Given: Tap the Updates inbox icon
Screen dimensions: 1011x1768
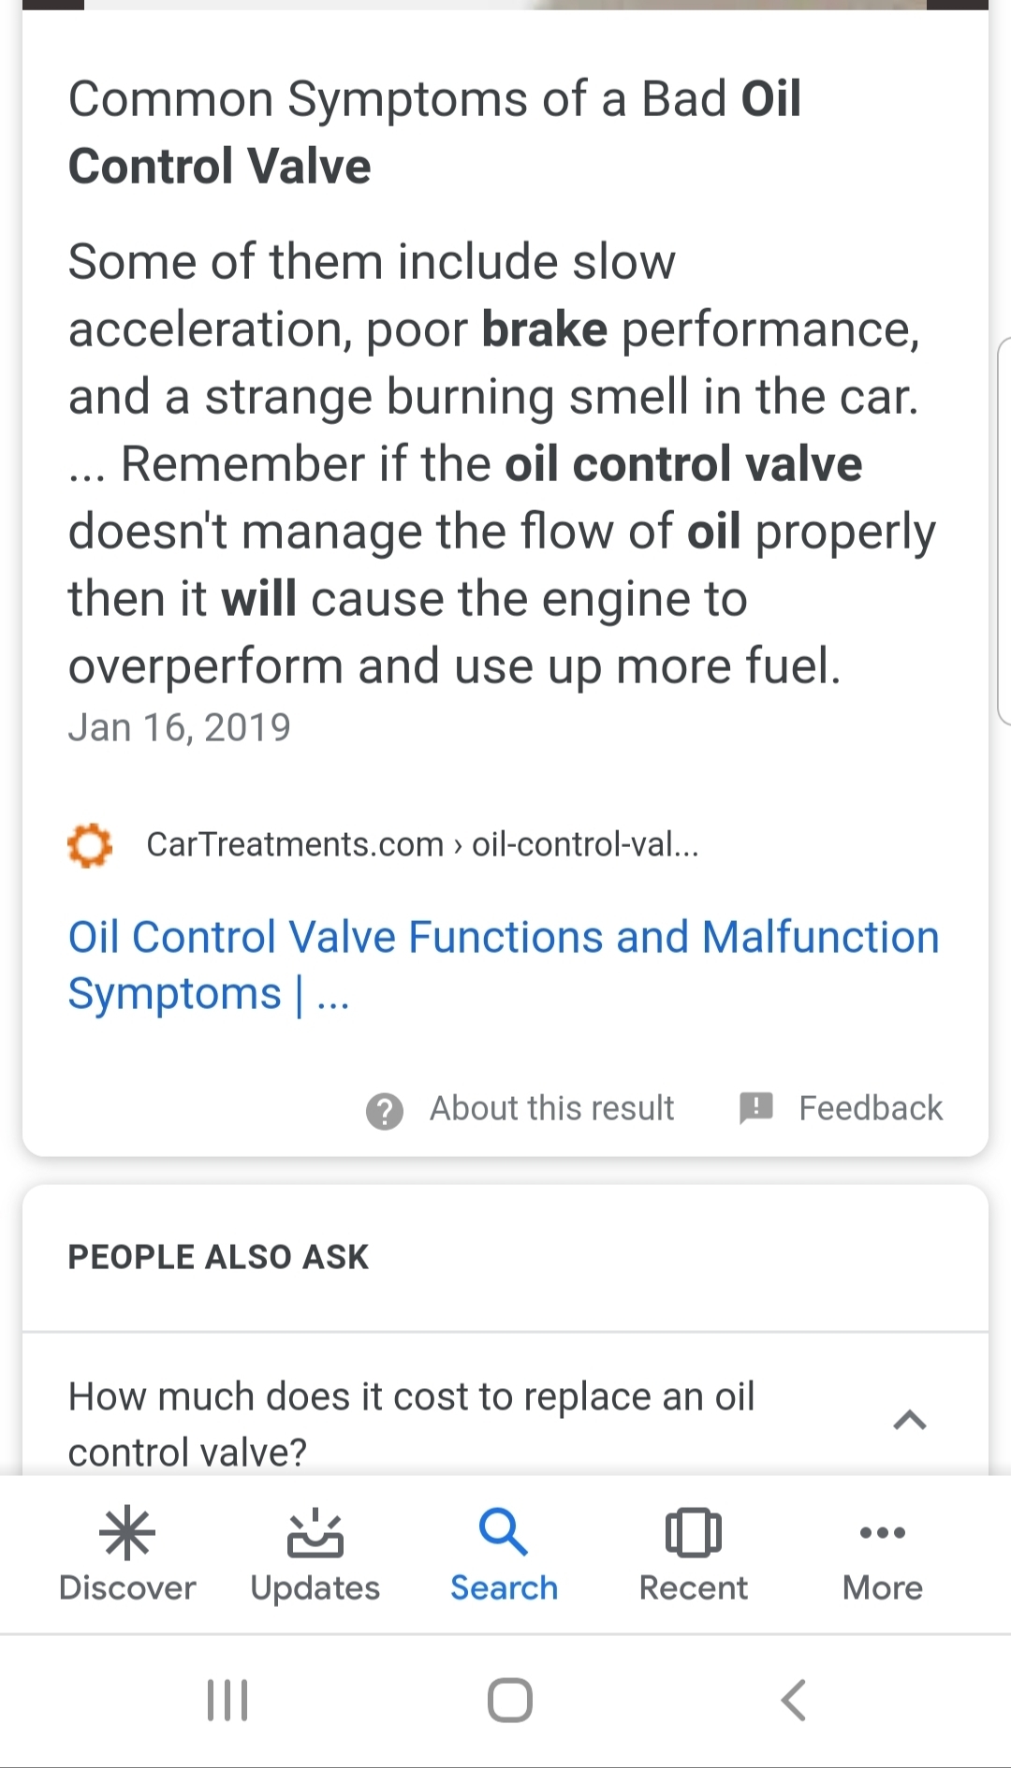Looking at the screenshot, I should click(315, 1533).
